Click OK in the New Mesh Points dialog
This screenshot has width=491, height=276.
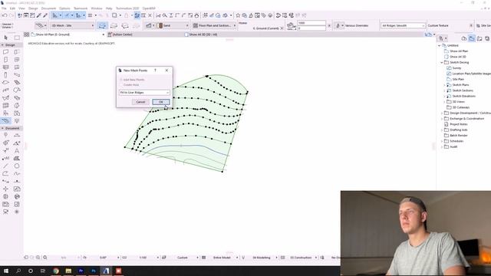[x=161, y=102]
